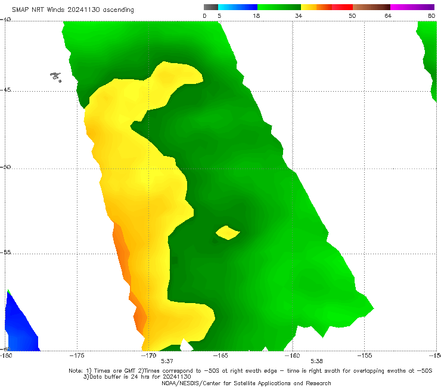
Task: Click the longitude label '-175'
Action: [77, 355]
